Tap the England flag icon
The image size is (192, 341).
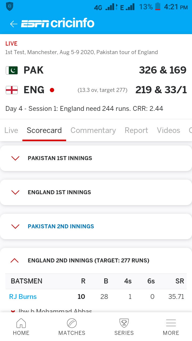(12, 90)
